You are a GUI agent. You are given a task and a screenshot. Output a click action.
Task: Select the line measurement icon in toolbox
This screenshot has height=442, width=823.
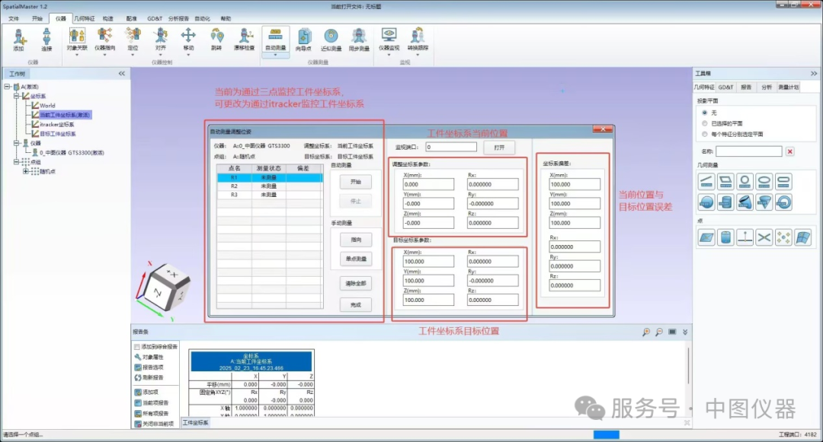tap(706, 182)
